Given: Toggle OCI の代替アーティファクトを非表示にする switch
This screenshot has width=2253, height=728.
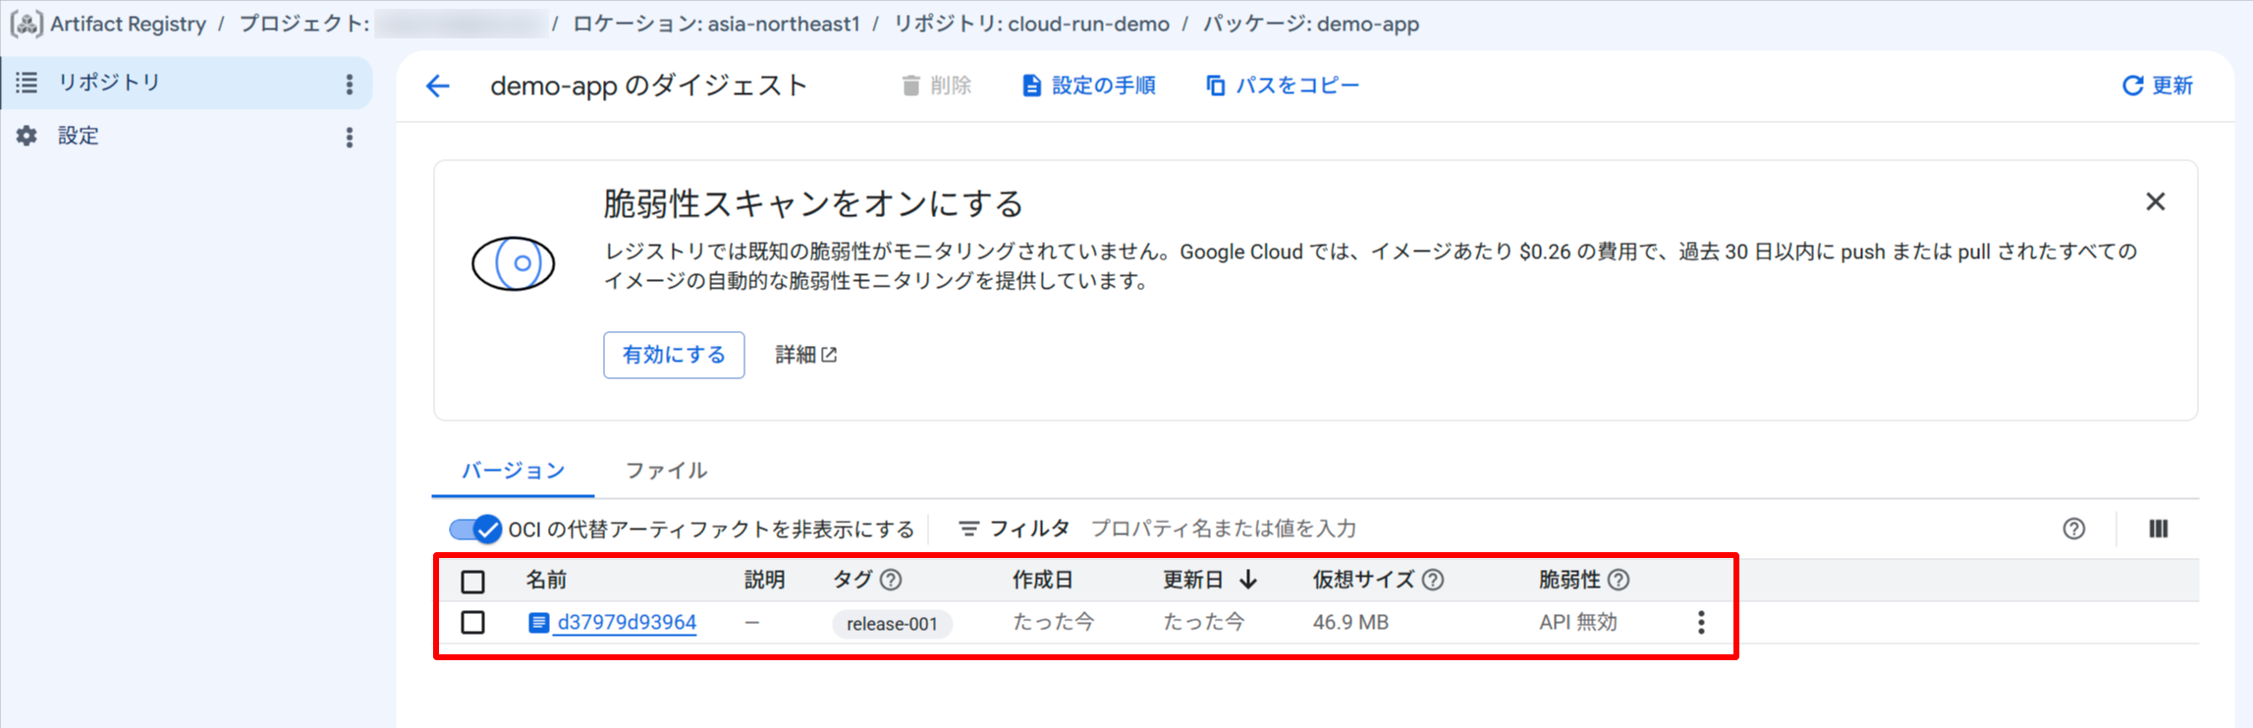Looking at the screenshot, I should click(475, 530).
